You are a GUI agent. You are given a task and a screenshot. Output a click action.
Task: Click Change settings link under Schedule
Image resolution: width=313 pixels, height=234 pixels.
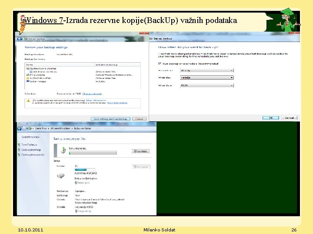(84, 211)
